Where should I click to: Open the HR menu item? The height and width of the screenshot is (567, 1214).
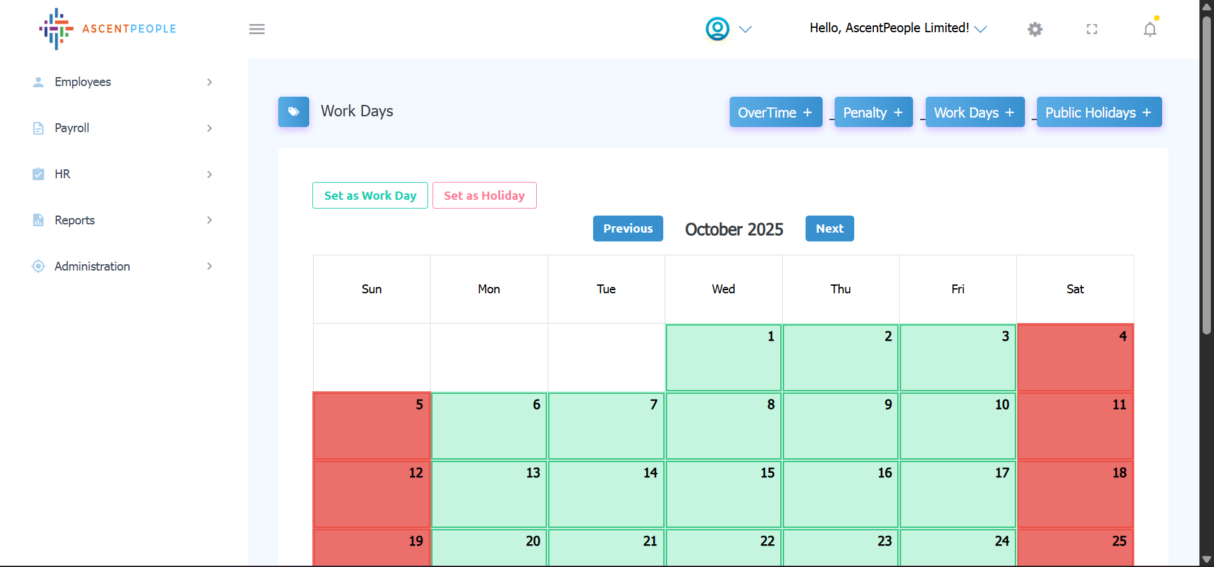[63, 174]
